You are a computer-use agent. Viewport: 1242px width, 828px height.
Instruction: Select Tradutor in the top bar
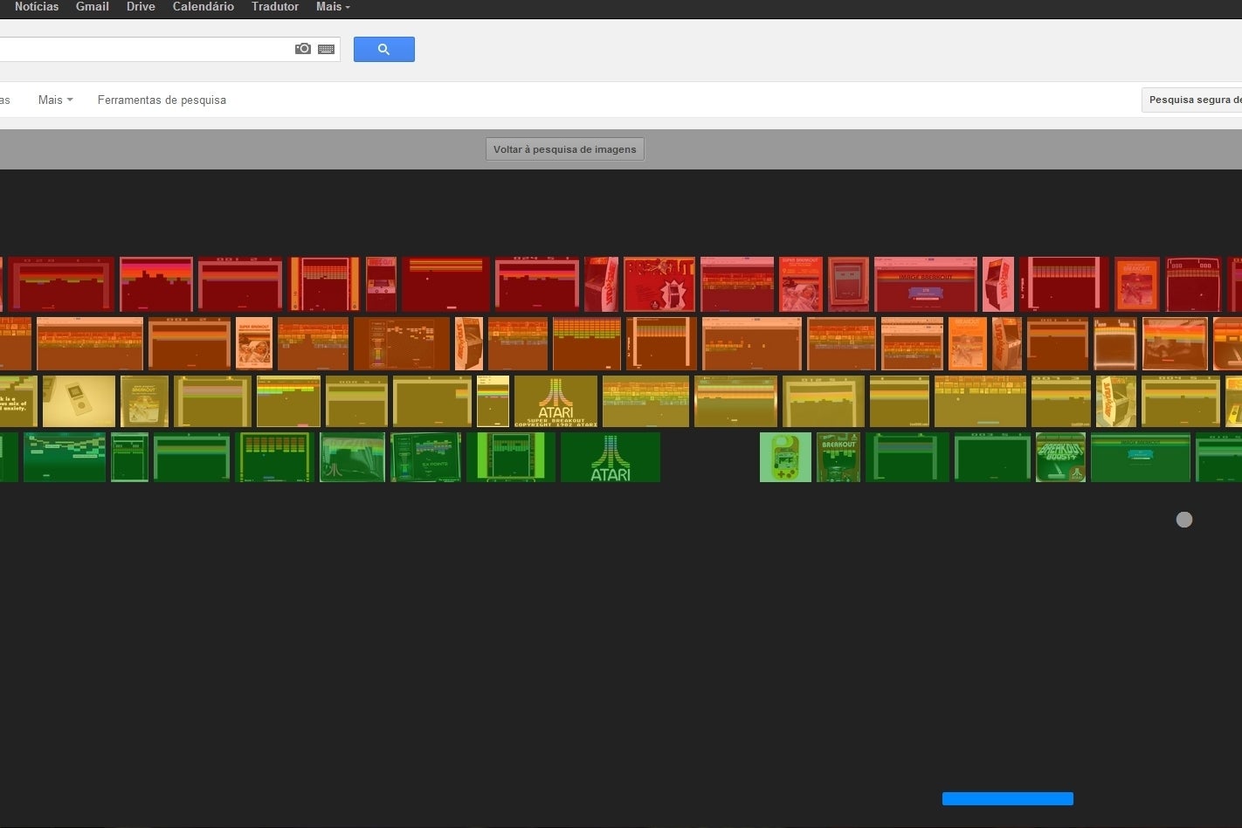275,7
